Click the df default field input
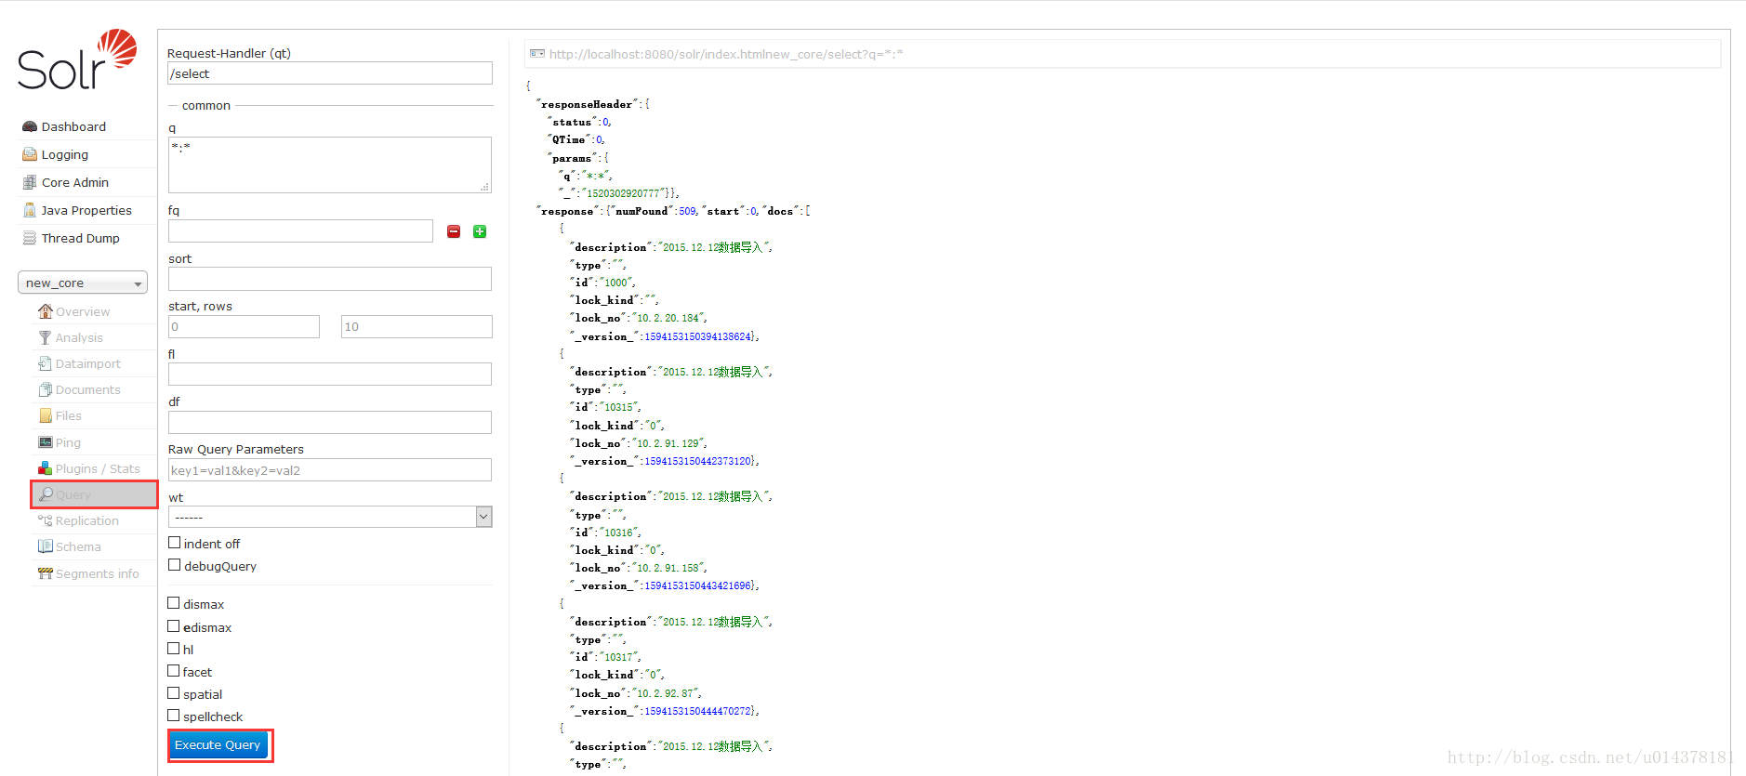This screenshot has width=1746, height=776. (330, 422)
